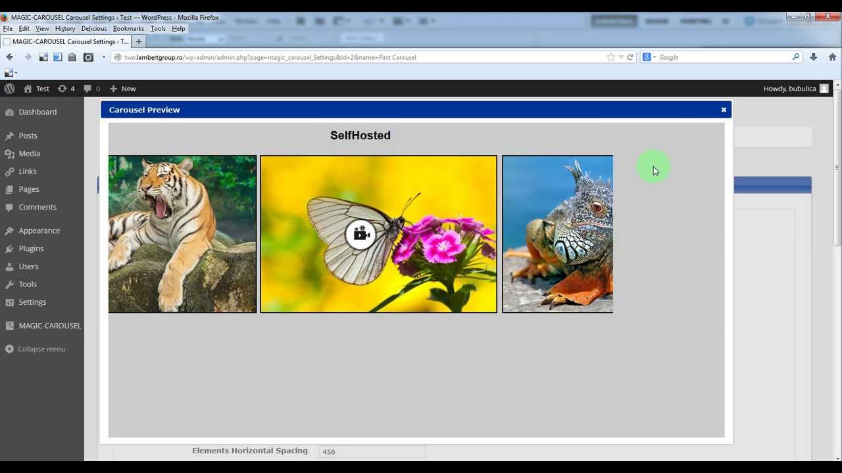The height and width of the screenshot is (473, 842).
Task: Collapse the admin sidebar menu
Action: click(41, 349)
